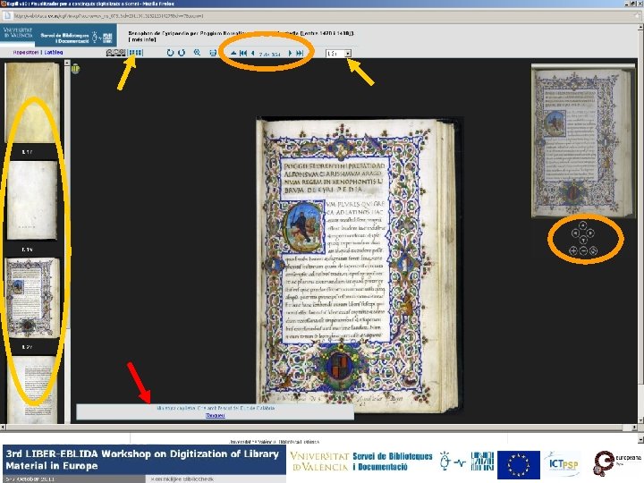Screen dimensions: 644x483
Task: Select the top cover thumbnail
Action: 32,103
